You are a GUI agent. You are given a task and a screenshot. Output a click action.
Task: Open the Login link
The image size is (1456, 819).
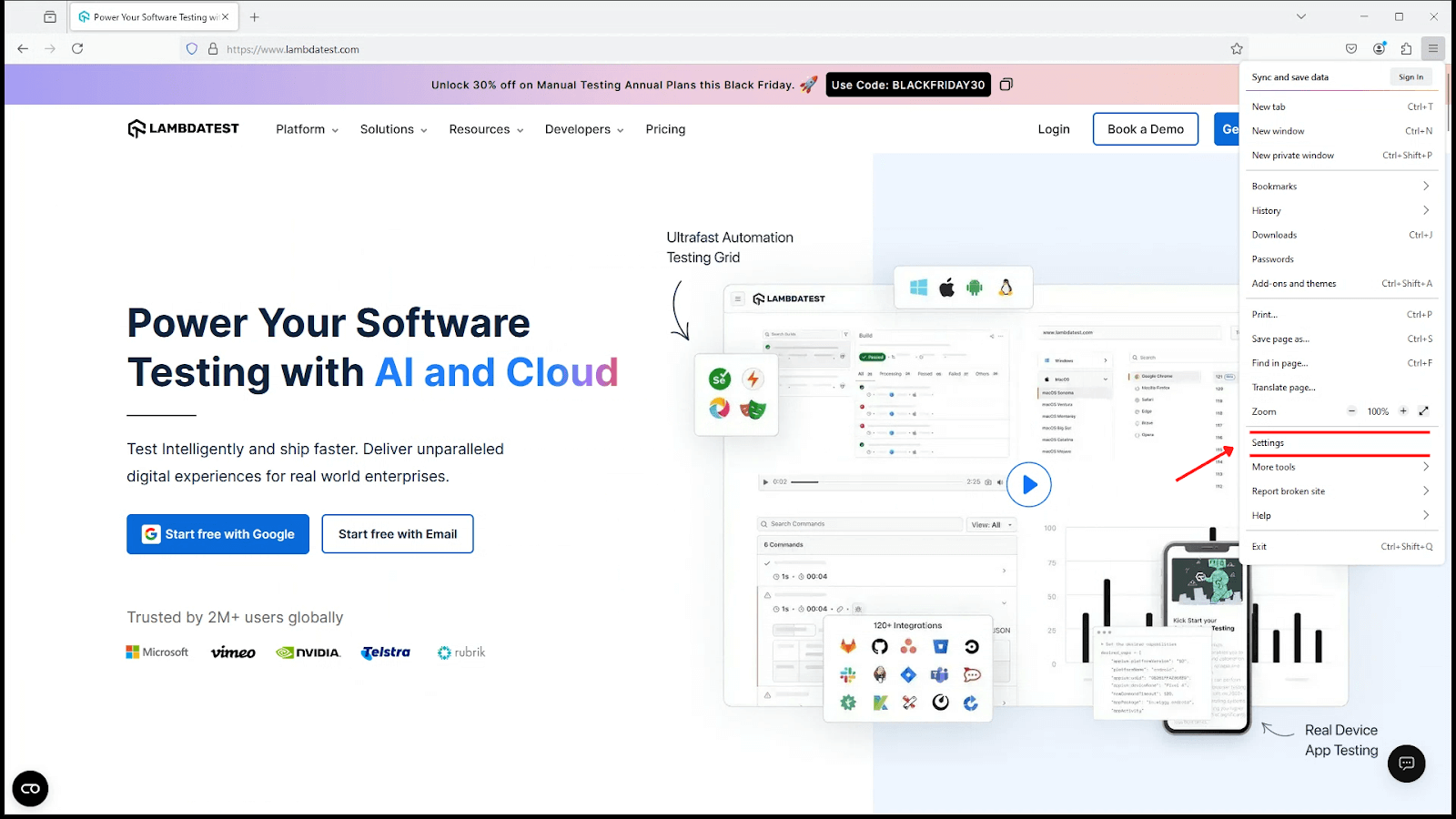(1054, 129)
